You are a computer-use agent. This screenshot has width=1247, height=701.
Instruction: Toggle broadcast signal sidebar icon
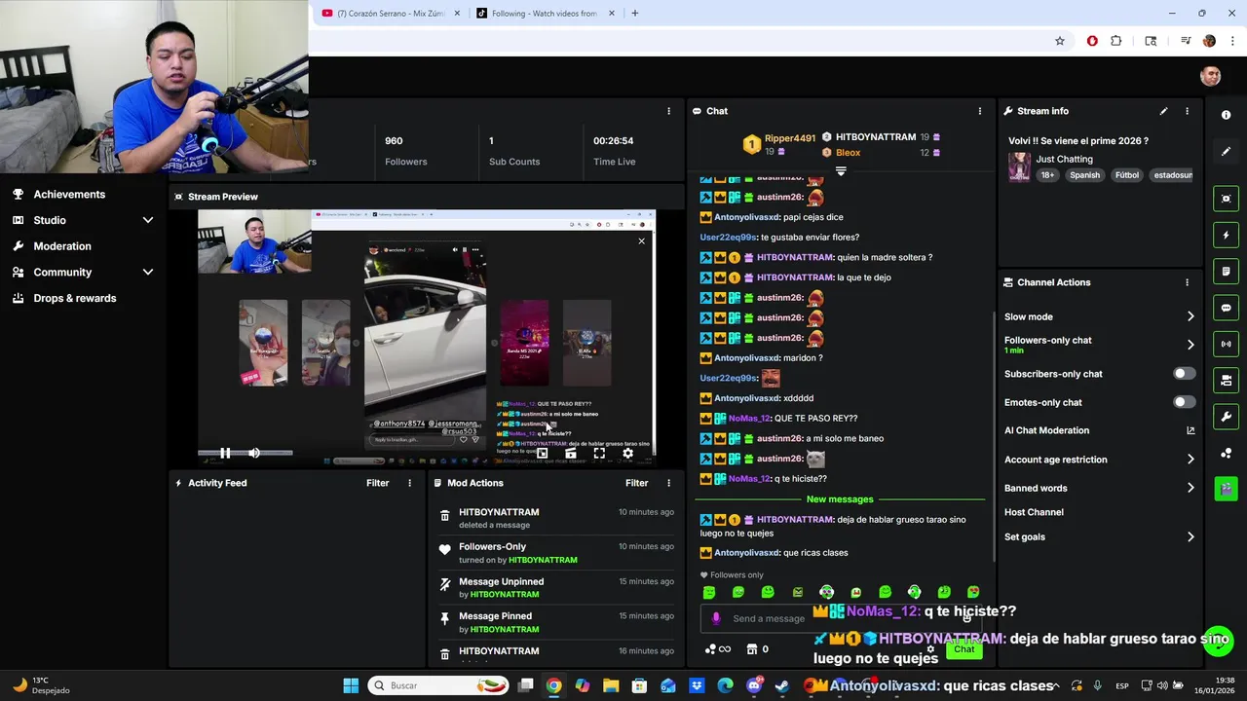coord(1226,344)
